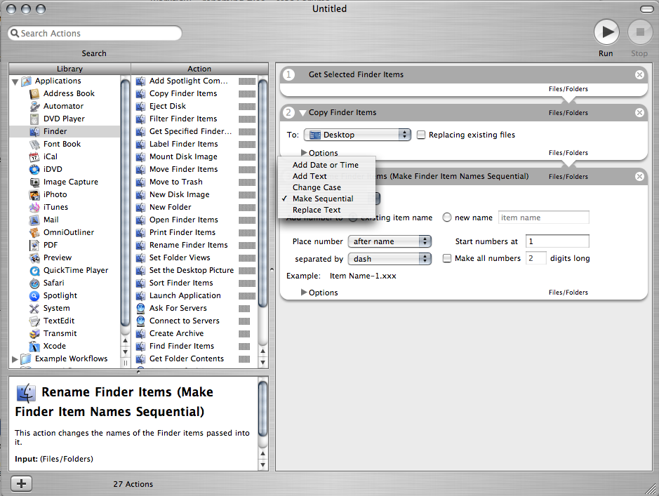Click the Library column header

tap(69, 69)
